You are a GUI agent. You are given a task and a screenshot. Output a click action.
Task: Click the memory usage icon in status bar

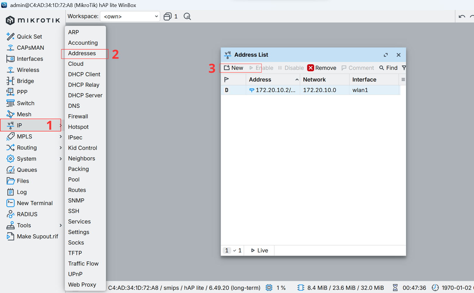tap(301, 288)
